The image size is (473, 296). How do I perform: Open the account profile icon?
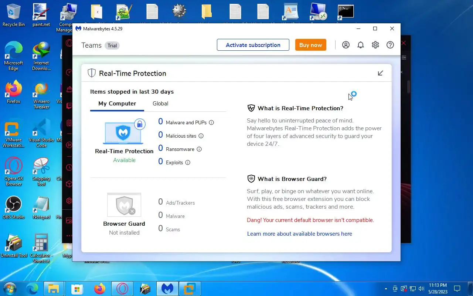pos(346,45)
